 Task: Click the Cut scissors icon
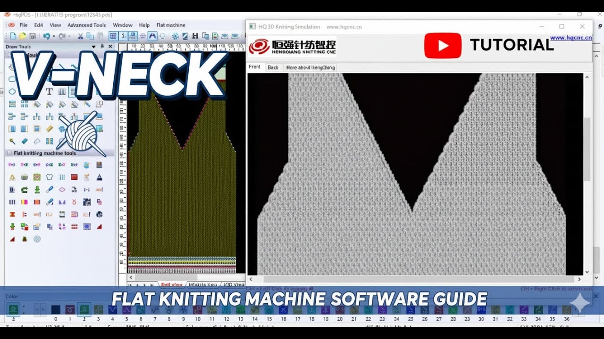81,36
